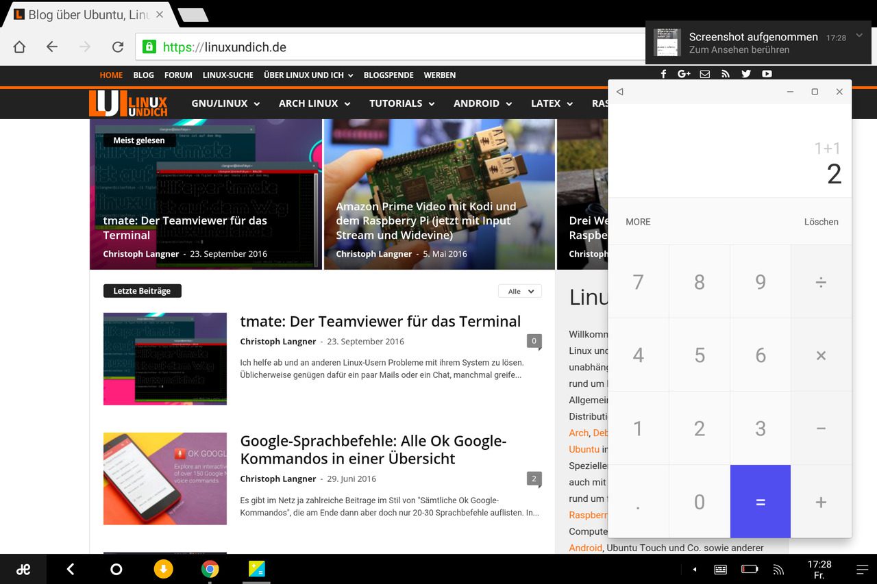Tap the calculator equals button
877x584 pixels.
761,502
